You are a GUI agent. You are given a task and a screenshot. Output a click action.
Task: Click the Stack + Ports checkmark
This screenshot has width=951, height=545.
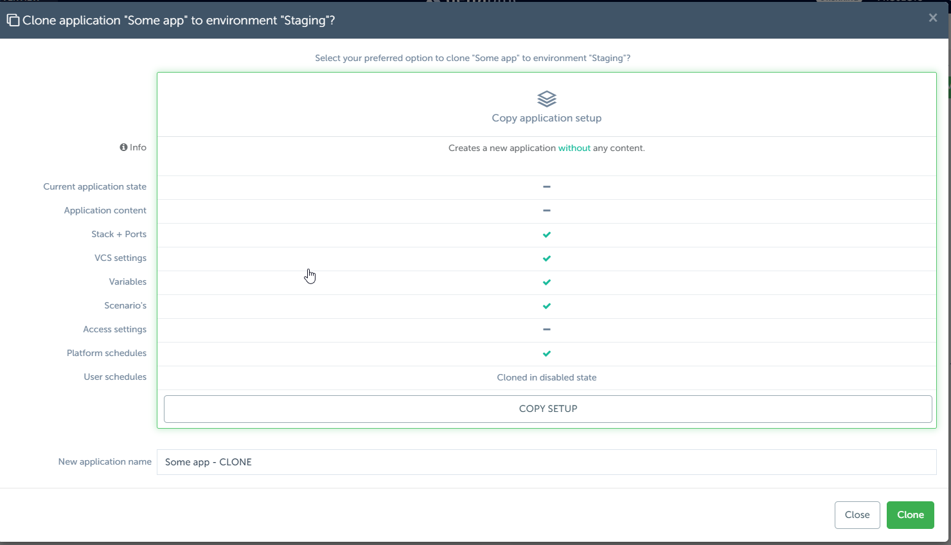[x=547, y=235]
